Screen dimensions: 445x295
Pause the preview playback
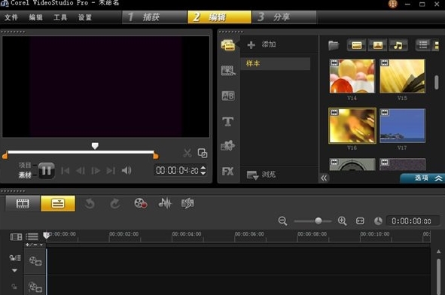tap(47, 171)
